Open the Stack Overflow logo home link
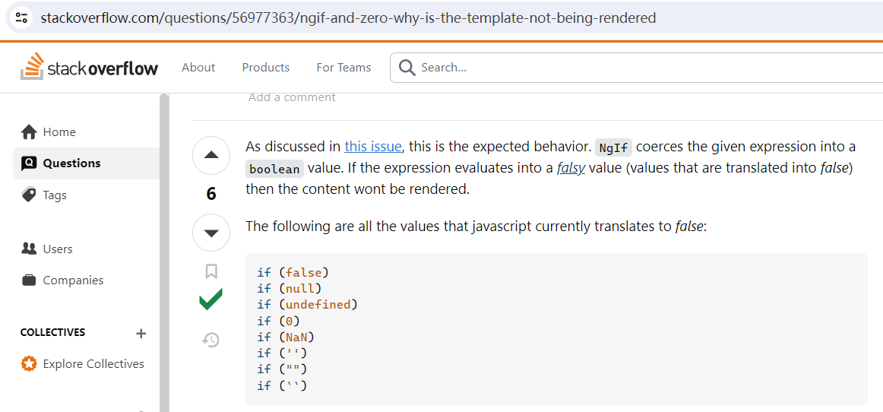This screenshot has height=412, width=883. pyautogui.click(x=90, y=66)
